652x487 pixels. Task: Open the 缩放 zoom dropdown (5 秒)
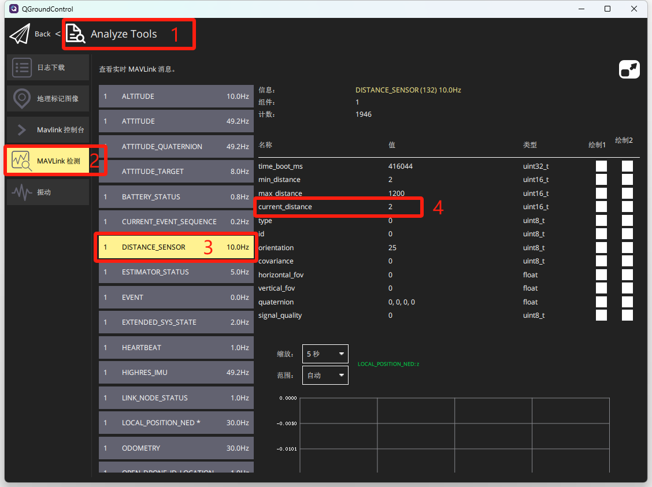pos(325,354)
